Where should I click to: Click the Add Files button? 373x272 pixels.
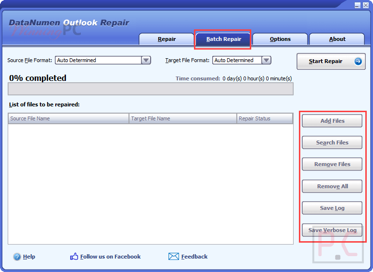click(x=332, y=121)
